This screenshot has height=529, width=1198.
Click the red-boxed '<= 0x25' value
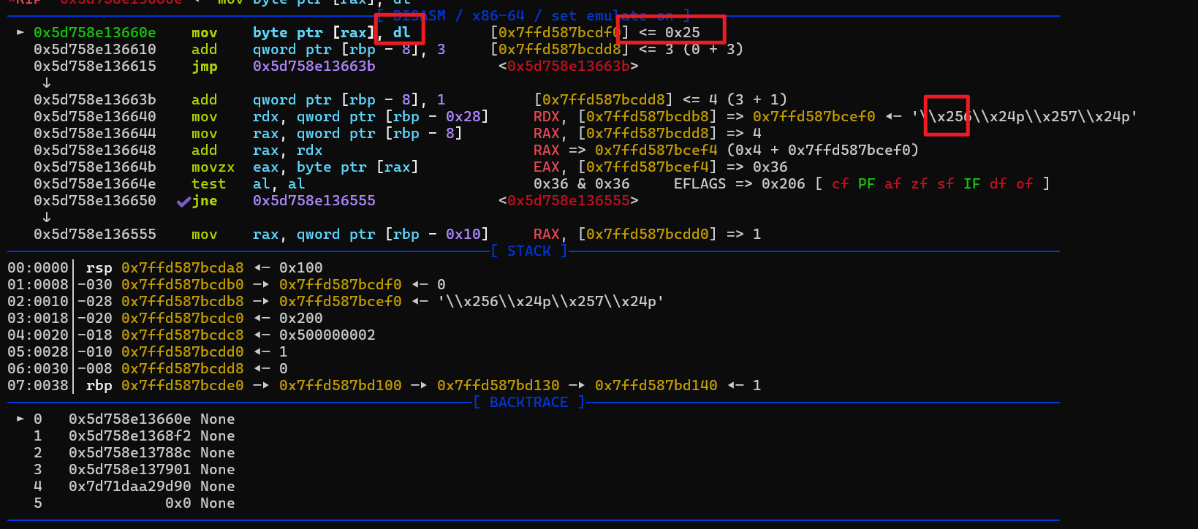click(x=671, y=31)
